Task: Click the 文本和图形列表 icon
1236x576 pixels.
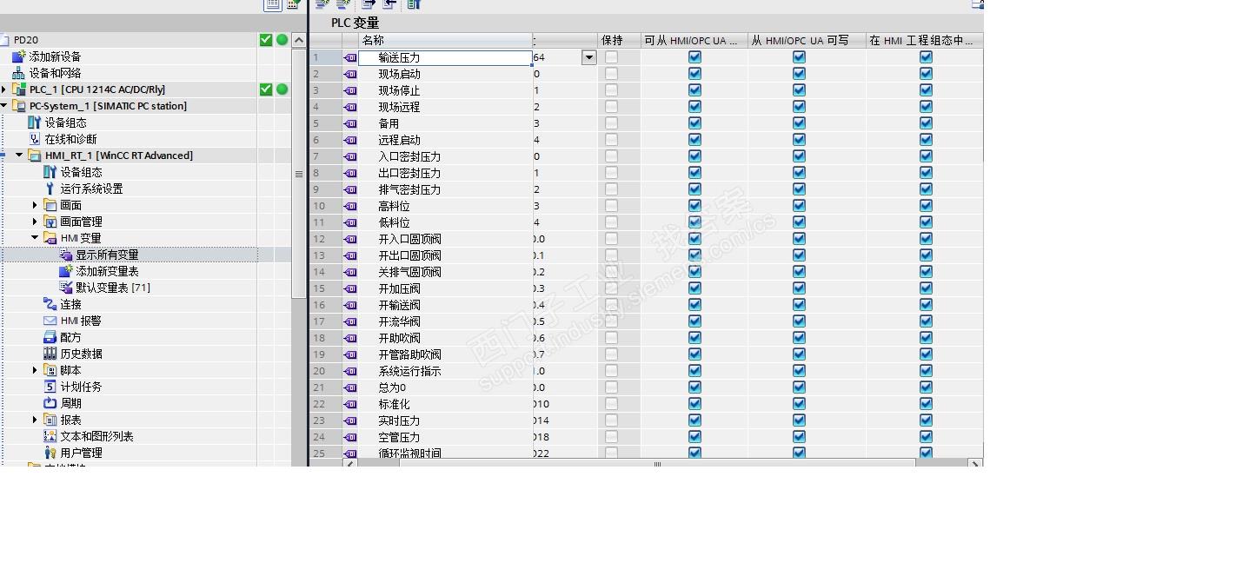Action: (50, 436)
